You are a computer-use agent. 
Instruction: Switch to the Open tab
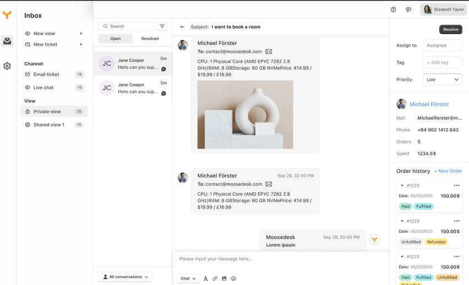pyautogui.click(x=116, y=38)
